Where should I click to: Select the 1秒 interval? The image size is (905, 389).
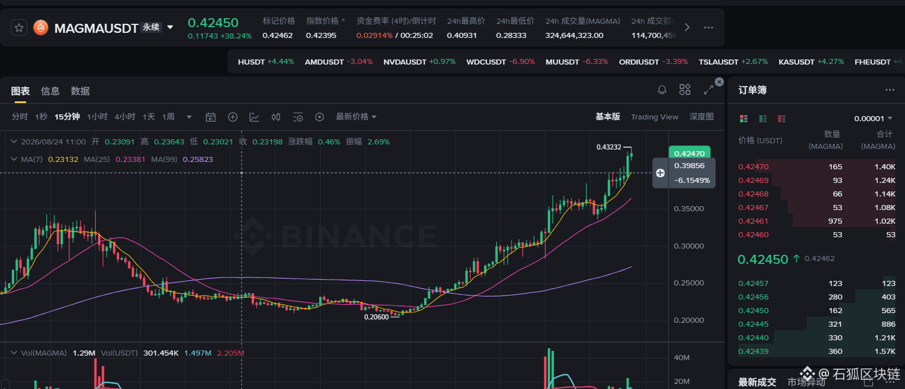pyautogui.click(x=41, y=117)
